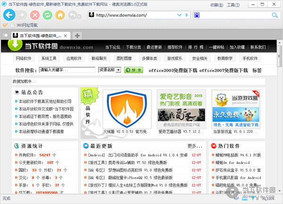Open the 收藏(B) menu
Viewport: 283px width, 204px height.
click(216, 5)
